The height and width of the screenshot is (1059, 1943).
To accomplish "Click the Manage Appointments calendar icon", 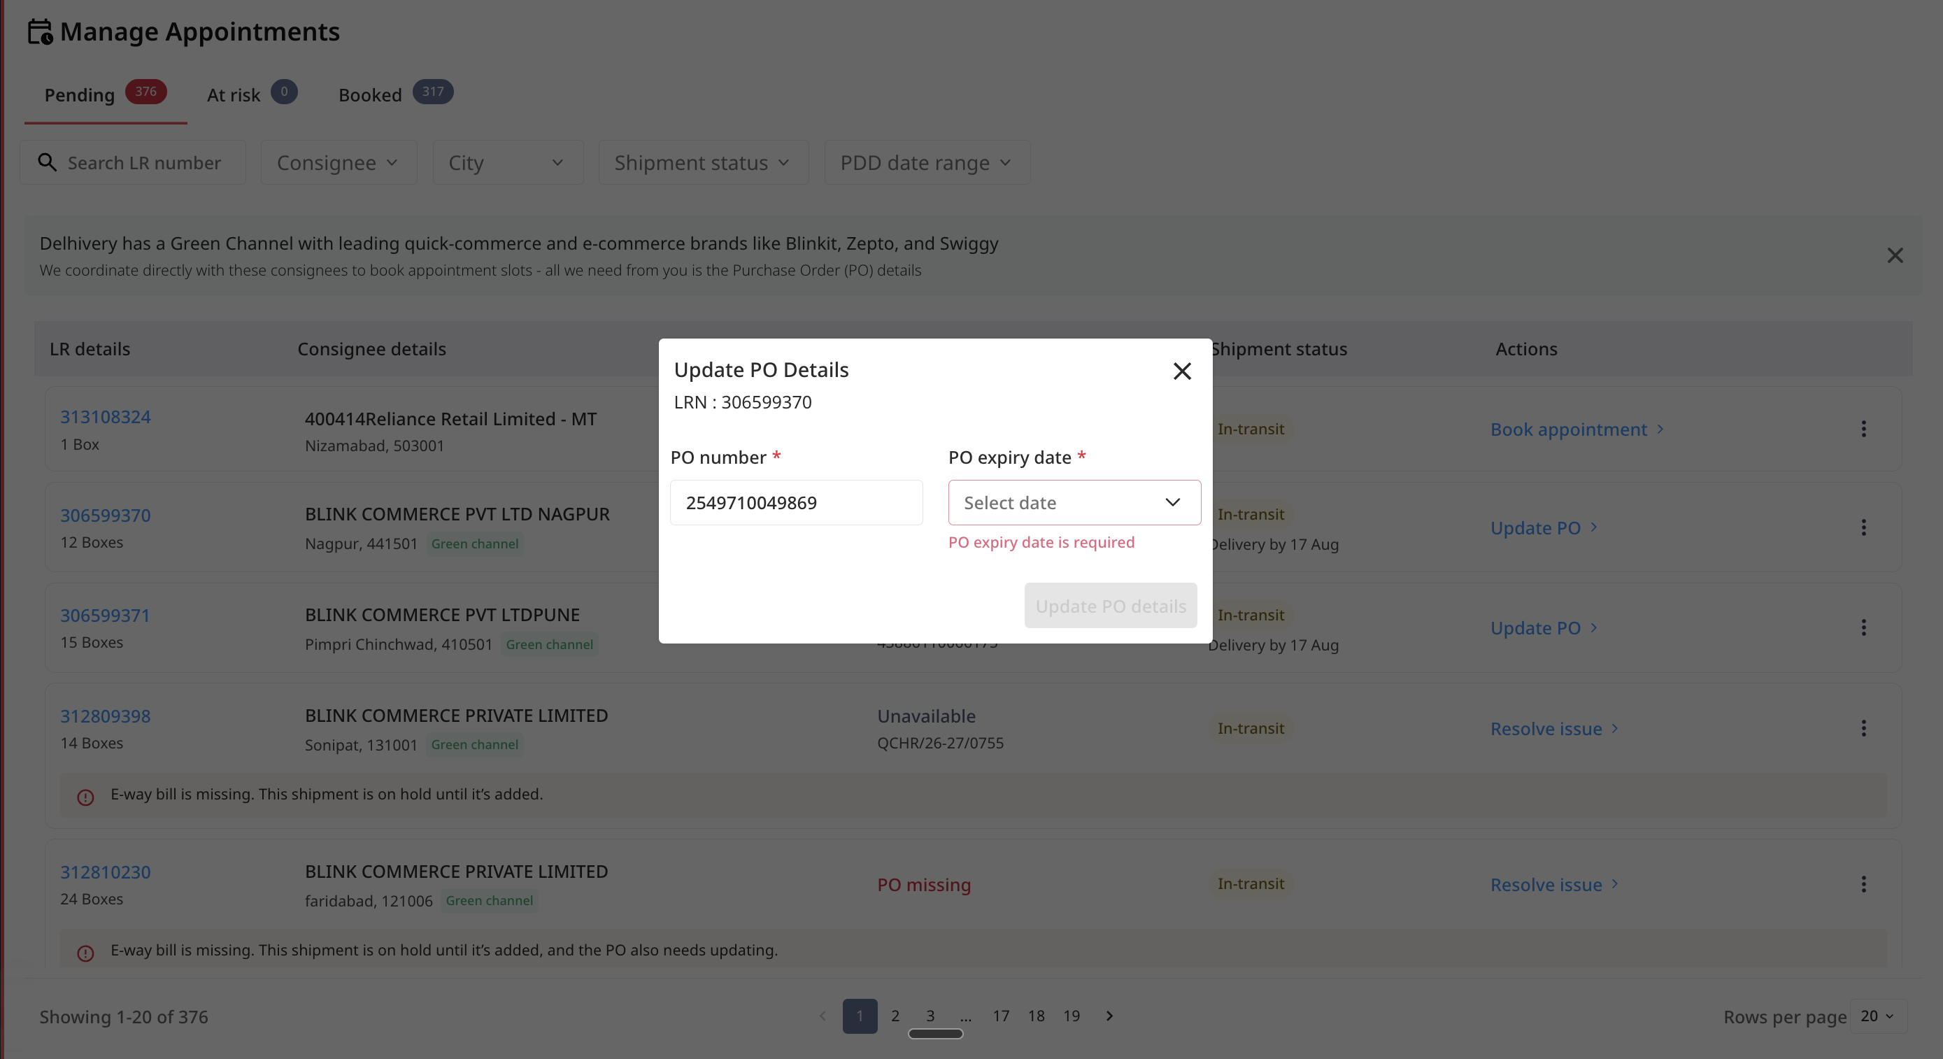I will pos(40,31).
